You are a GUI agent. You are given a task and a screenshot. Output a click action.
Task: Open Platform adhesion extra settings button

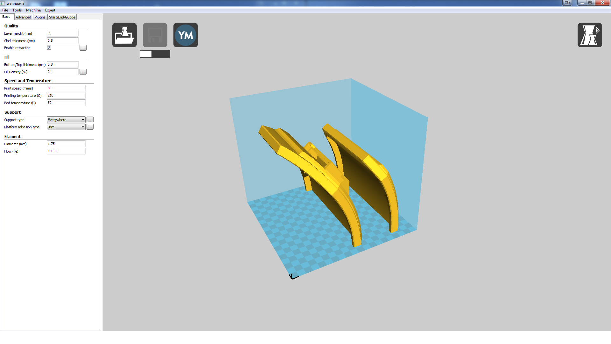(90, 127)
